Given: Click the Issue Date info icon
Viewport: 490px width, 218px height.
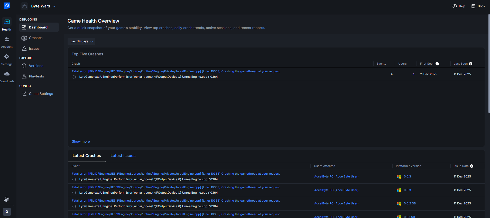Looking at the screenshot, I should [471, 166].
